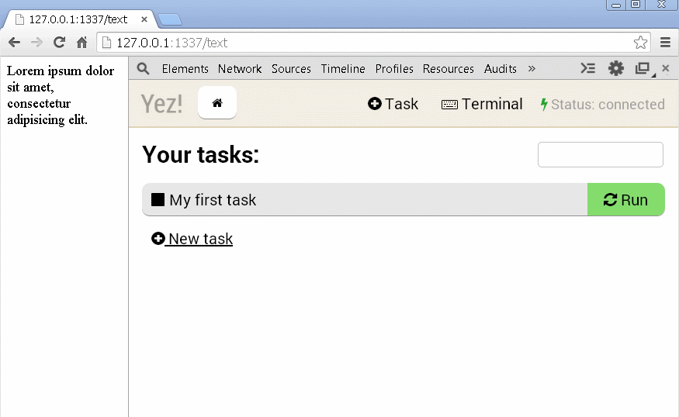Open the Sources tab
This screenshot has width=679, height=417.
coord(291,69)
